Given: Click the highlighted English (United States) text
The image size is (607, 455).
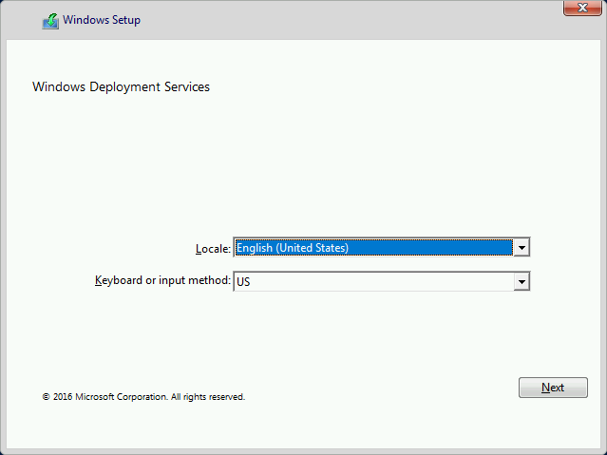Looking at the screenshot, I should tap(293, 247).
